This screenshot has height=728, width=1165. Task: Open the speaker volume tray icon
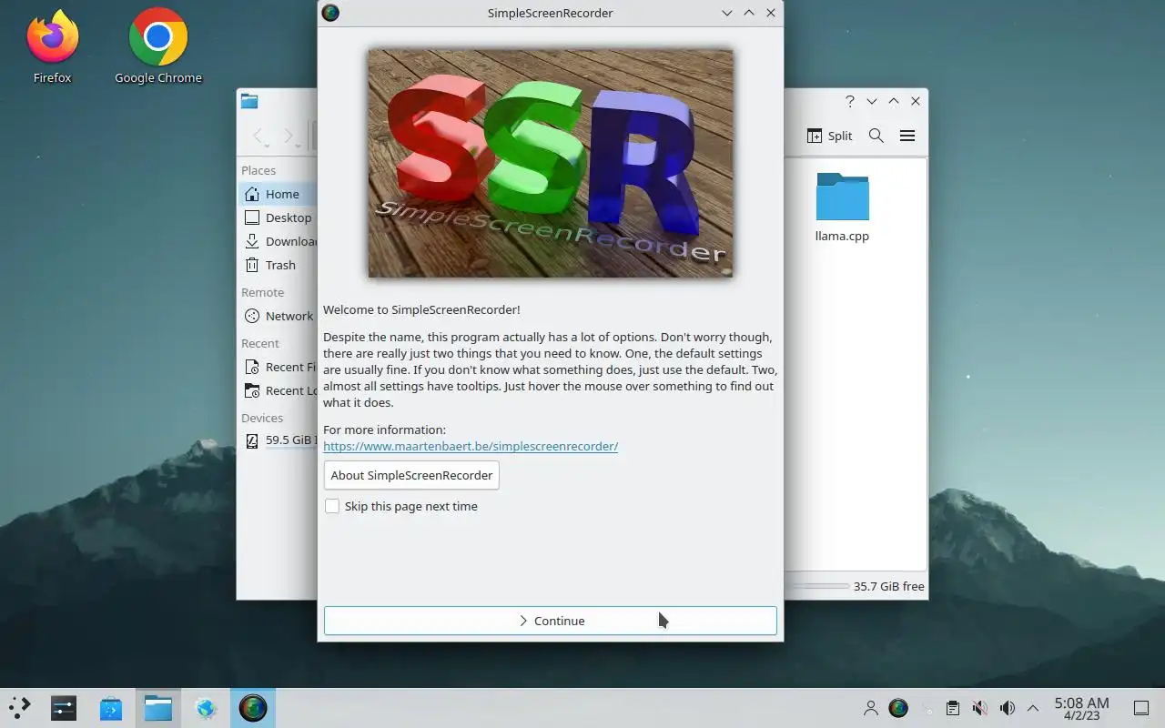tap(1007, 708)
